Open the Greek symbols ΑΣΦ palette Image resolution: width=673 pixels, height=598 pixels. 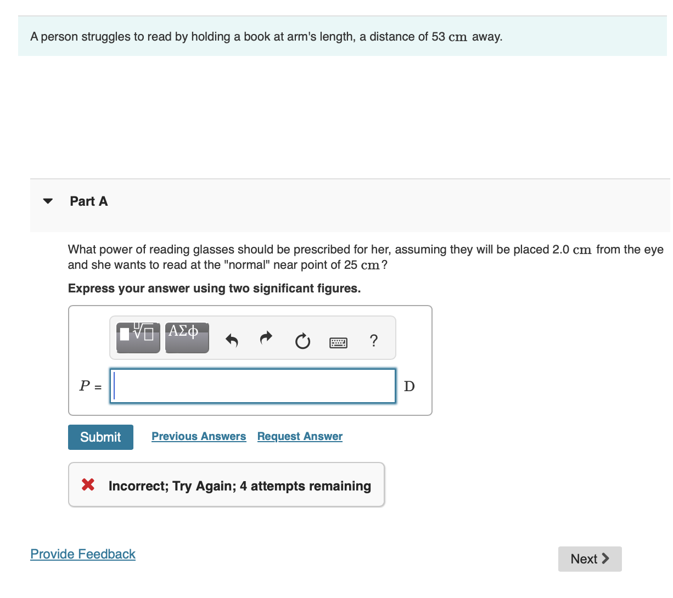(x=187, y=337)
